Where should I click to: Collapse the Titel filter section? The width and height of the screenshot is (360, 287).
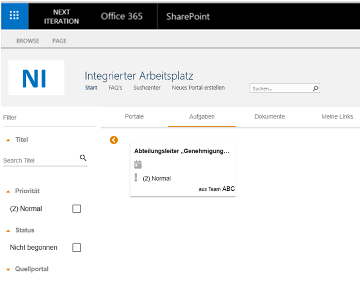(8, 140)
